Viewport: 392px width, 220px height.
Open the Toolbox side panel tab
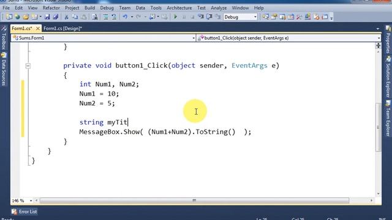[4, 38]
